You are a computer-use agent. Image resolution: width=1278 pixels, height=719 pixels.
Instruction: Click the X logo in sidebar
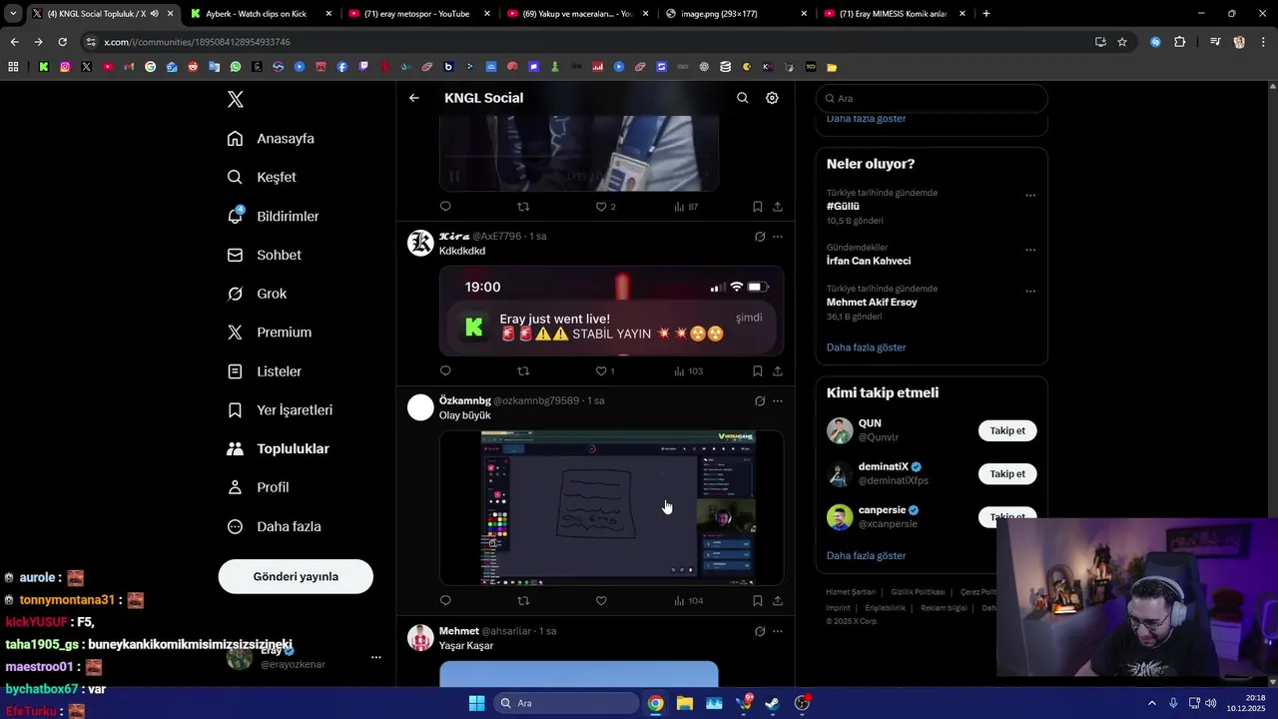click(236, 99)
